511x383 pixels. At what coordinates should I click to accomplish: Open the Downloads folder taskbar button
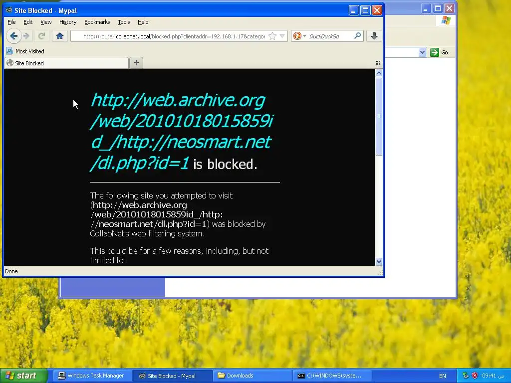252,376
